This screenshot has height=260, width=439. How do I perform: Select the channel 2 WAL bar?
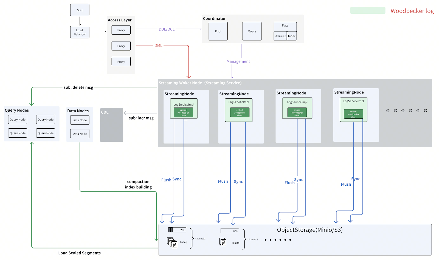pyautogui.click(x=229, y=231)
